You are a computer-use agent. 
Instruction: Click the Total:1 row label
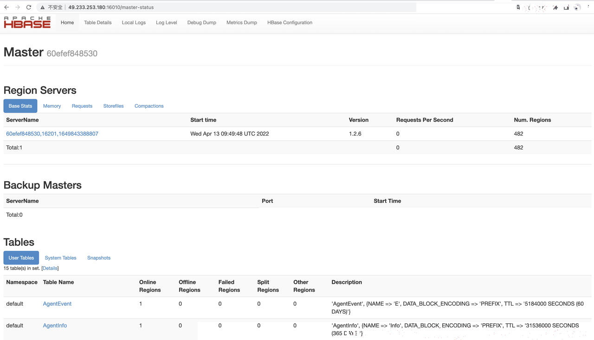point(14,148)
